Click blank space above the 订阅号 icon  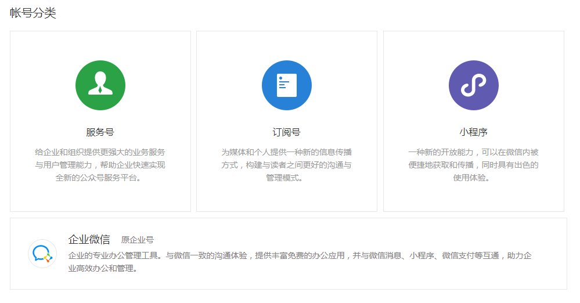coord(287,45)
